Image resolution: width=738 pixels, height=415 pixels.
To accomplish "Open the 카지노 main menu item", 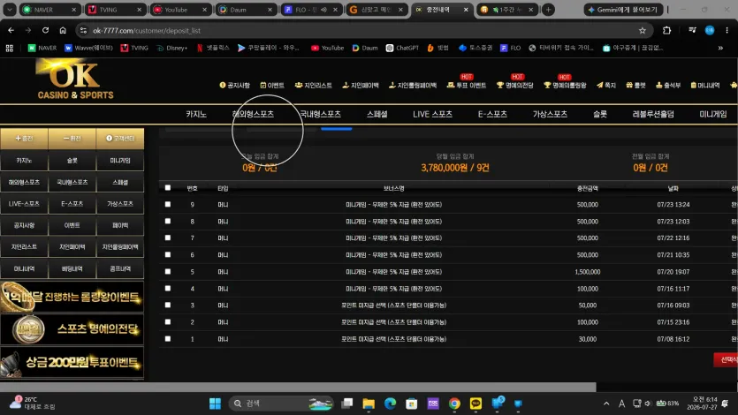I will pos(196,114).
